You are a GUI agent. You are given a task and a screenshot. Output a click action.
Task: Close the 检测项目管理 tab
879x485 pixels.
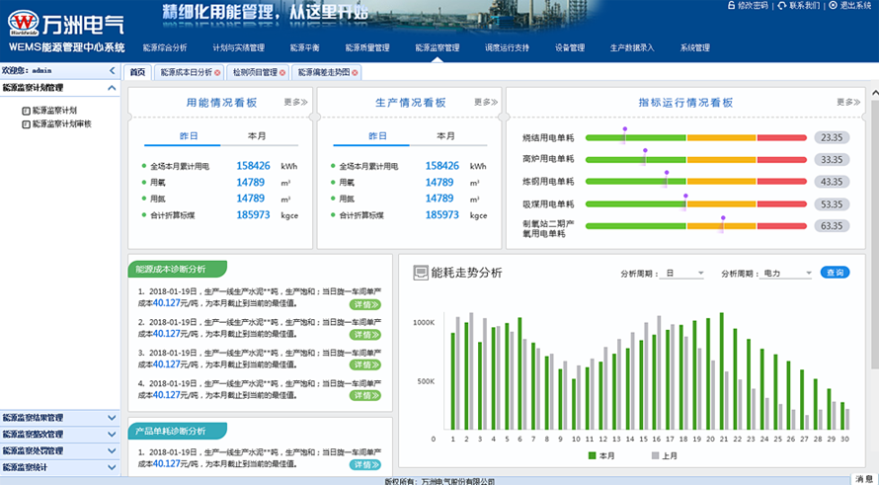[283, 73]
